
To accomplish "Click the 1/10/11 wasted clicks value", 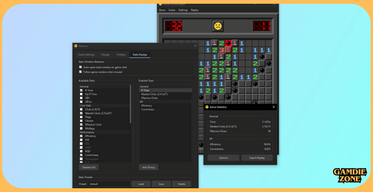I will [266, 126].
